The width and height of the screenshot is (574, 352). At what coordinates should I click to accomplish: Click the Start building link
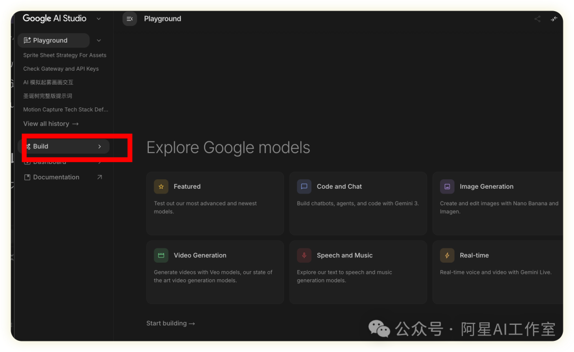click(x=170, y=323)
